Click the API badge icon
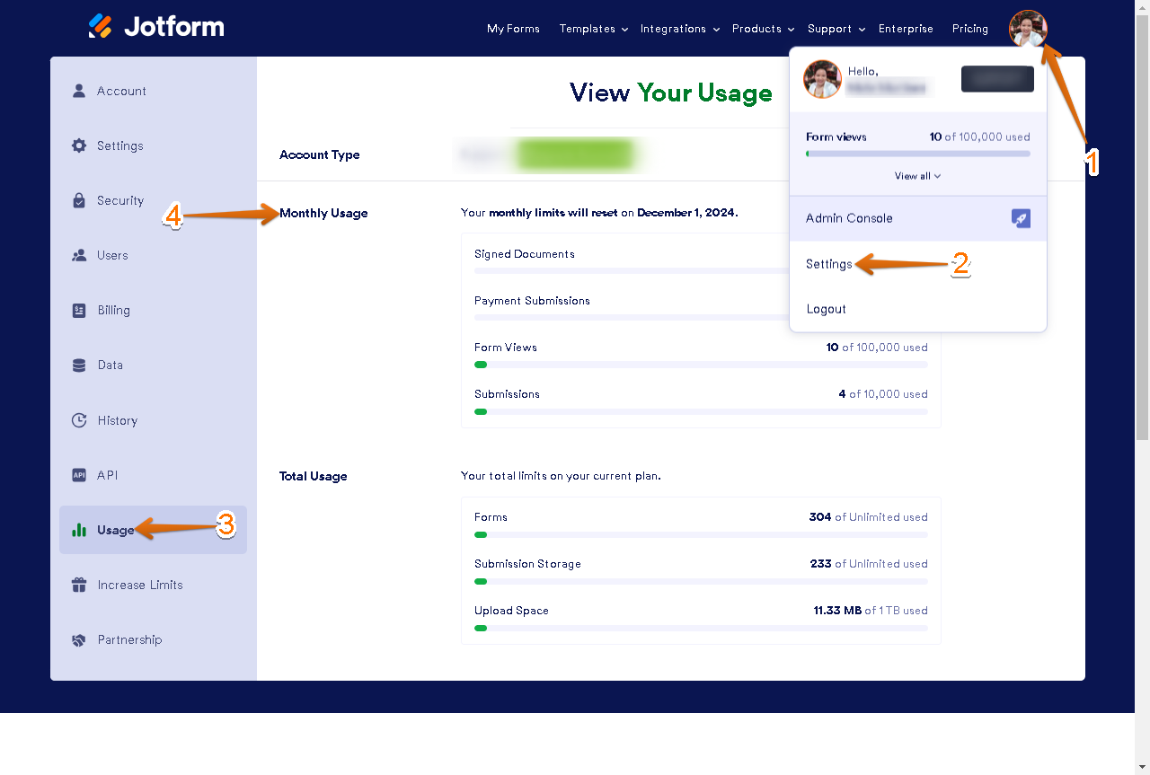Viewport: 1150px width, 775px height. (79, 475)
